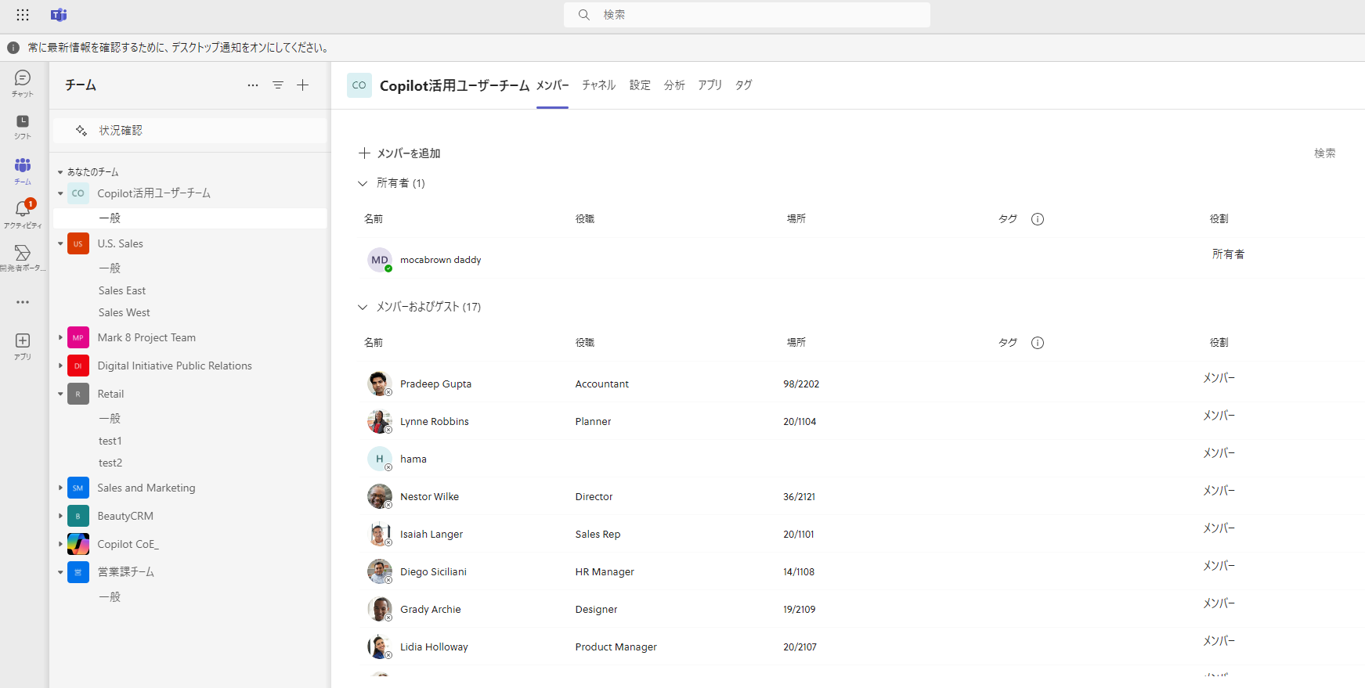
Task: Click the owners table tag info icon
Action: coord(1038,219)
